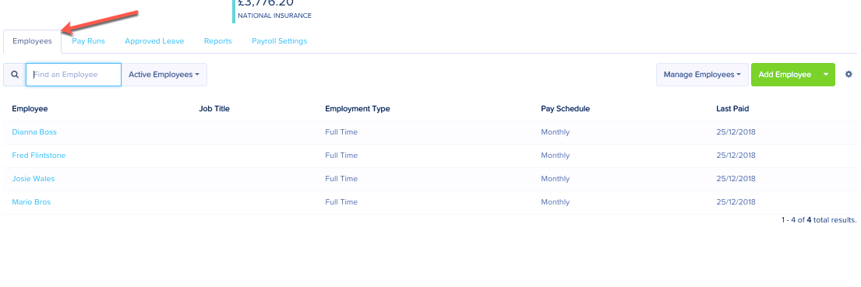Click the Employee column header
This screenshot has height=287, width=861.
[30, 108]
